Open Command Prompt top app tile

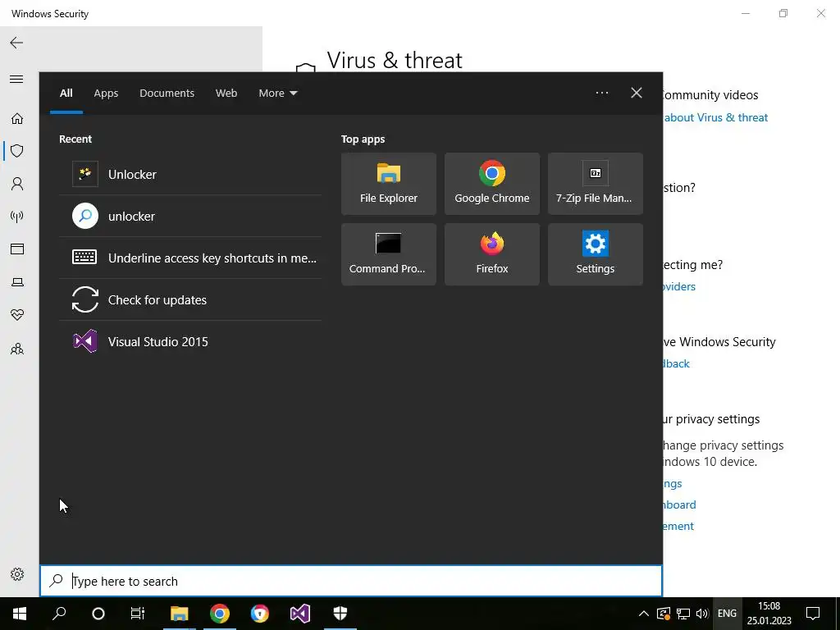pyautogui.click(x=388, y=254)
